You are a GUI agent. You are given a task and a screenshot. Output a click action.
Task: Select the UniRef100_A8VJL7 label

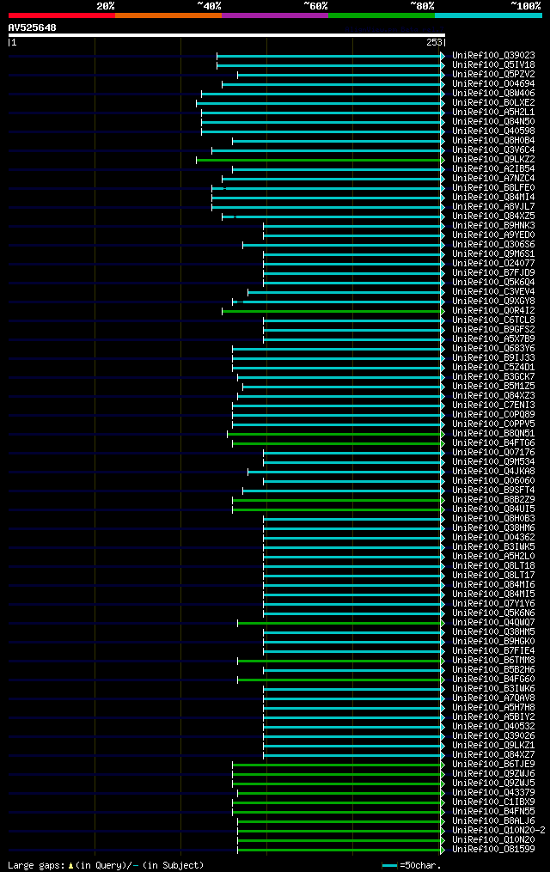493,207
